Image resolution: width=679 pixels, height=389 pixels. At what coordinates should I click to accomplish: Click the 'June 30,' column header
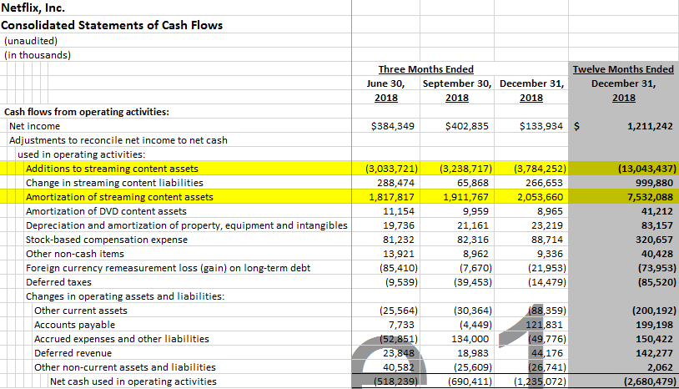[385, 83]
